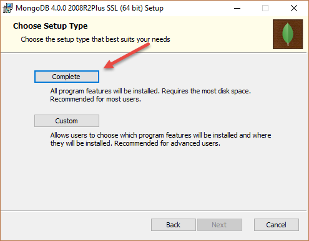
Task: Click the "Recommended for most users" text
Action: (x=96, y=99)
